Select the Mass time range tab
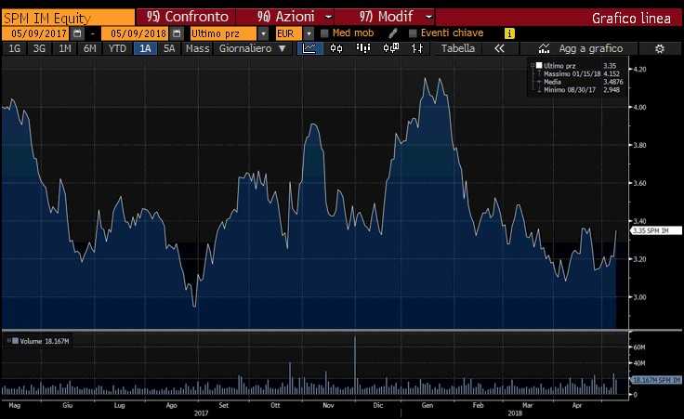 pos(198,48)
